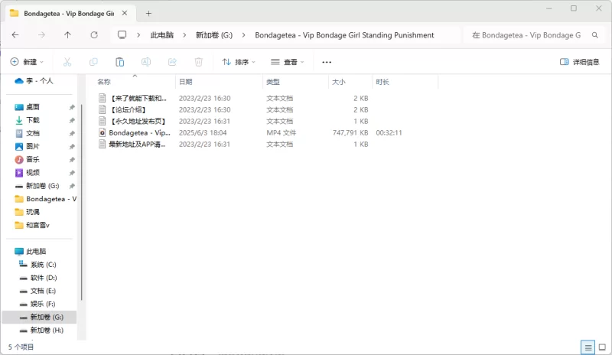The image size is (612, 355).
Task: Open a new tab with plus button
Action: (148, 13)
